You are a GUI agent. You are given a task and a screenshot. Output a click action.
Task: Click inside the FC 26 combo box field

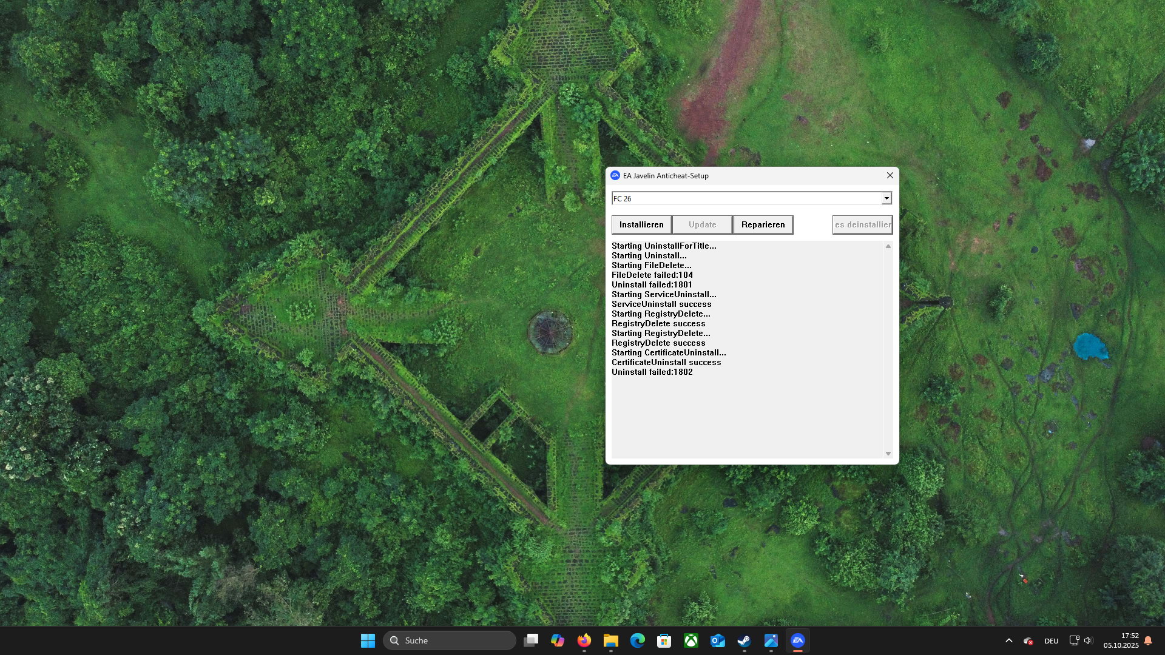(746, 198)
